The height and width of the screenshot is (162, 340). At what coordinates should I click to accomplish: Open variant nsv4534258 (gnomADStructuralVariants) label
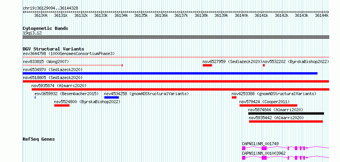[x=146, y=94]
